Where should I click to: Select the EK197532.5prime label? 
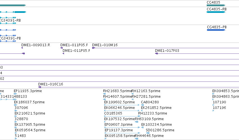120,119
